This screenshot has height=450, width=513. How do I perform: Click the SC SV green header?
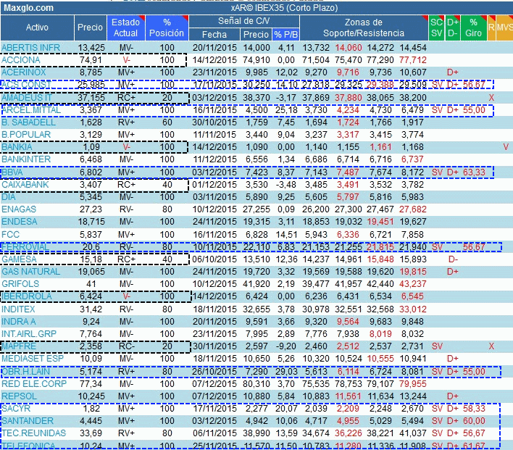pos(436,28)
